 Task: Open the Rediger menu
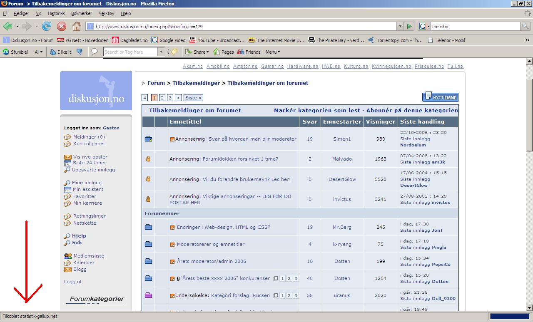21,13
